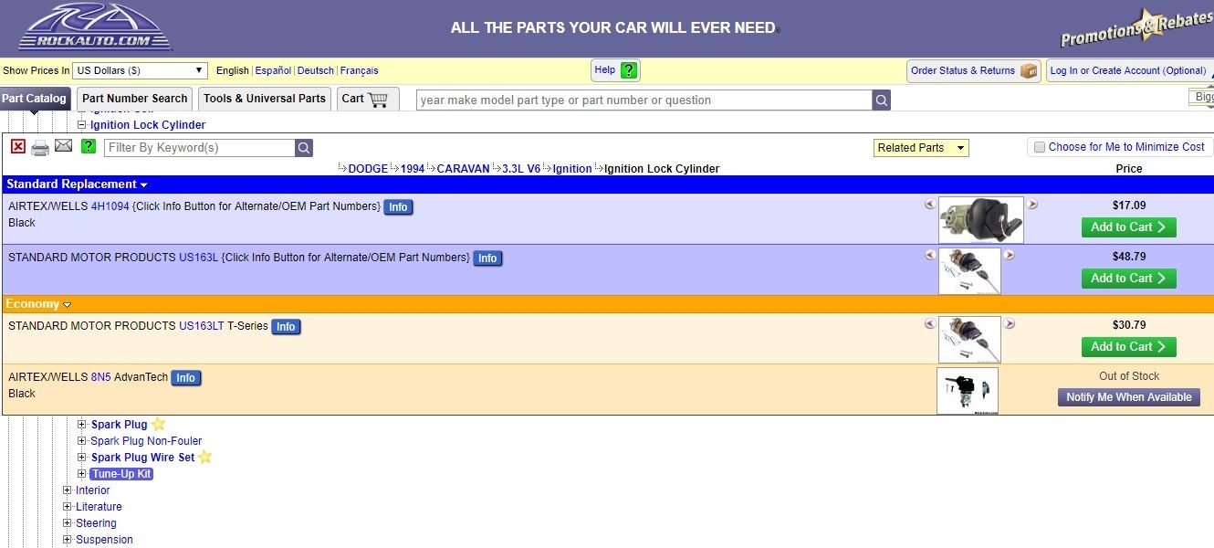
Task: Open Tools & Universal Parts tab
Action: 265,99
